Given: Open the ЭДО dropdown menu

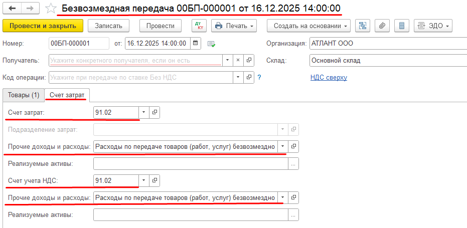Looking at the screenshot, I should [433, 26].
